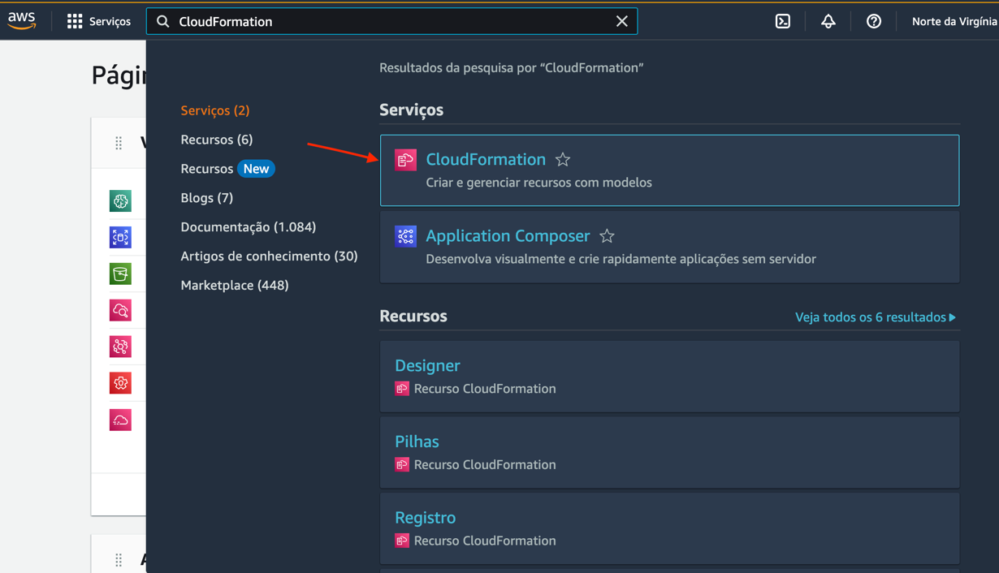
Task: Open the AWS logo home link
Action: (x=22, y=21)
